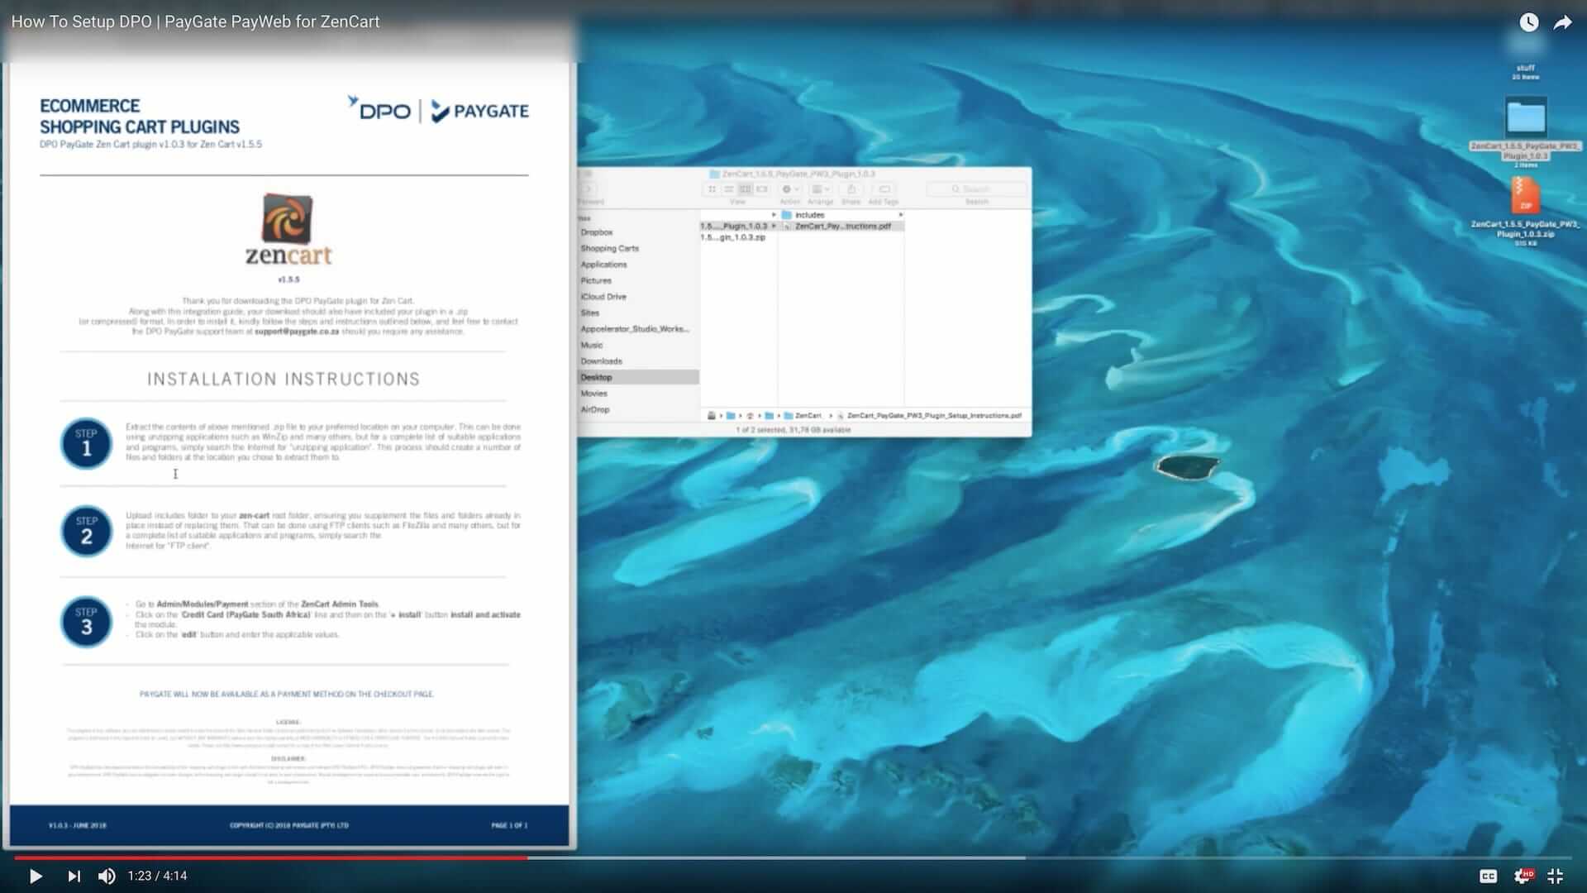This screenshot has width=1587, height=893.
Task: Click the home icon in path bar
Action: coord(750,416)
